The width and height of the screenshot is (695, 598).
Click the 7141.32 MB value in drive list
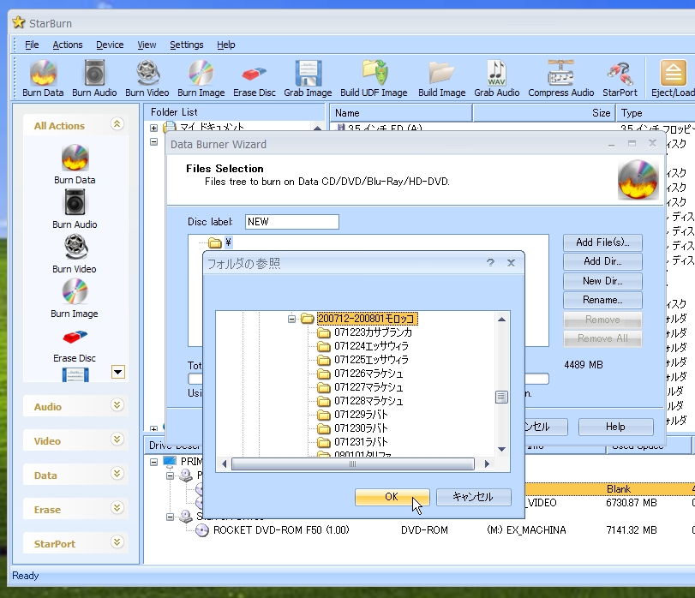point(632,530)
